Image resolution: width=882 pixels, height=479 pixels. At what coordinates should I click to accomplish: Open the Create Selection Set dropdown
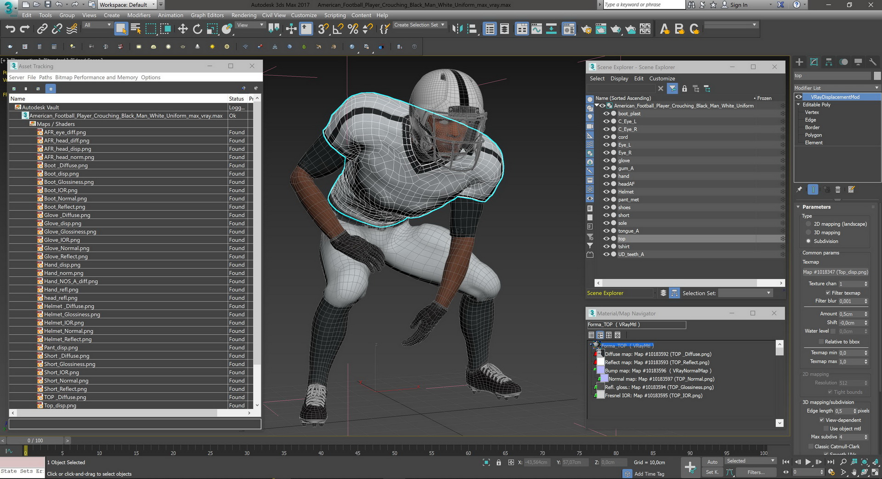(420, 25)
